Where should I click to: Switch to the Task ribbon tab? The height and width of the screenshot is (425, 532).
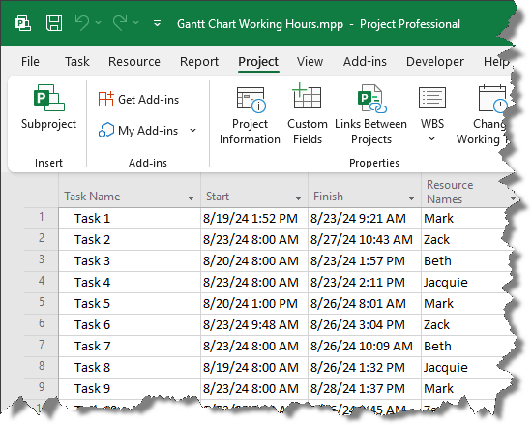point(77,61)
